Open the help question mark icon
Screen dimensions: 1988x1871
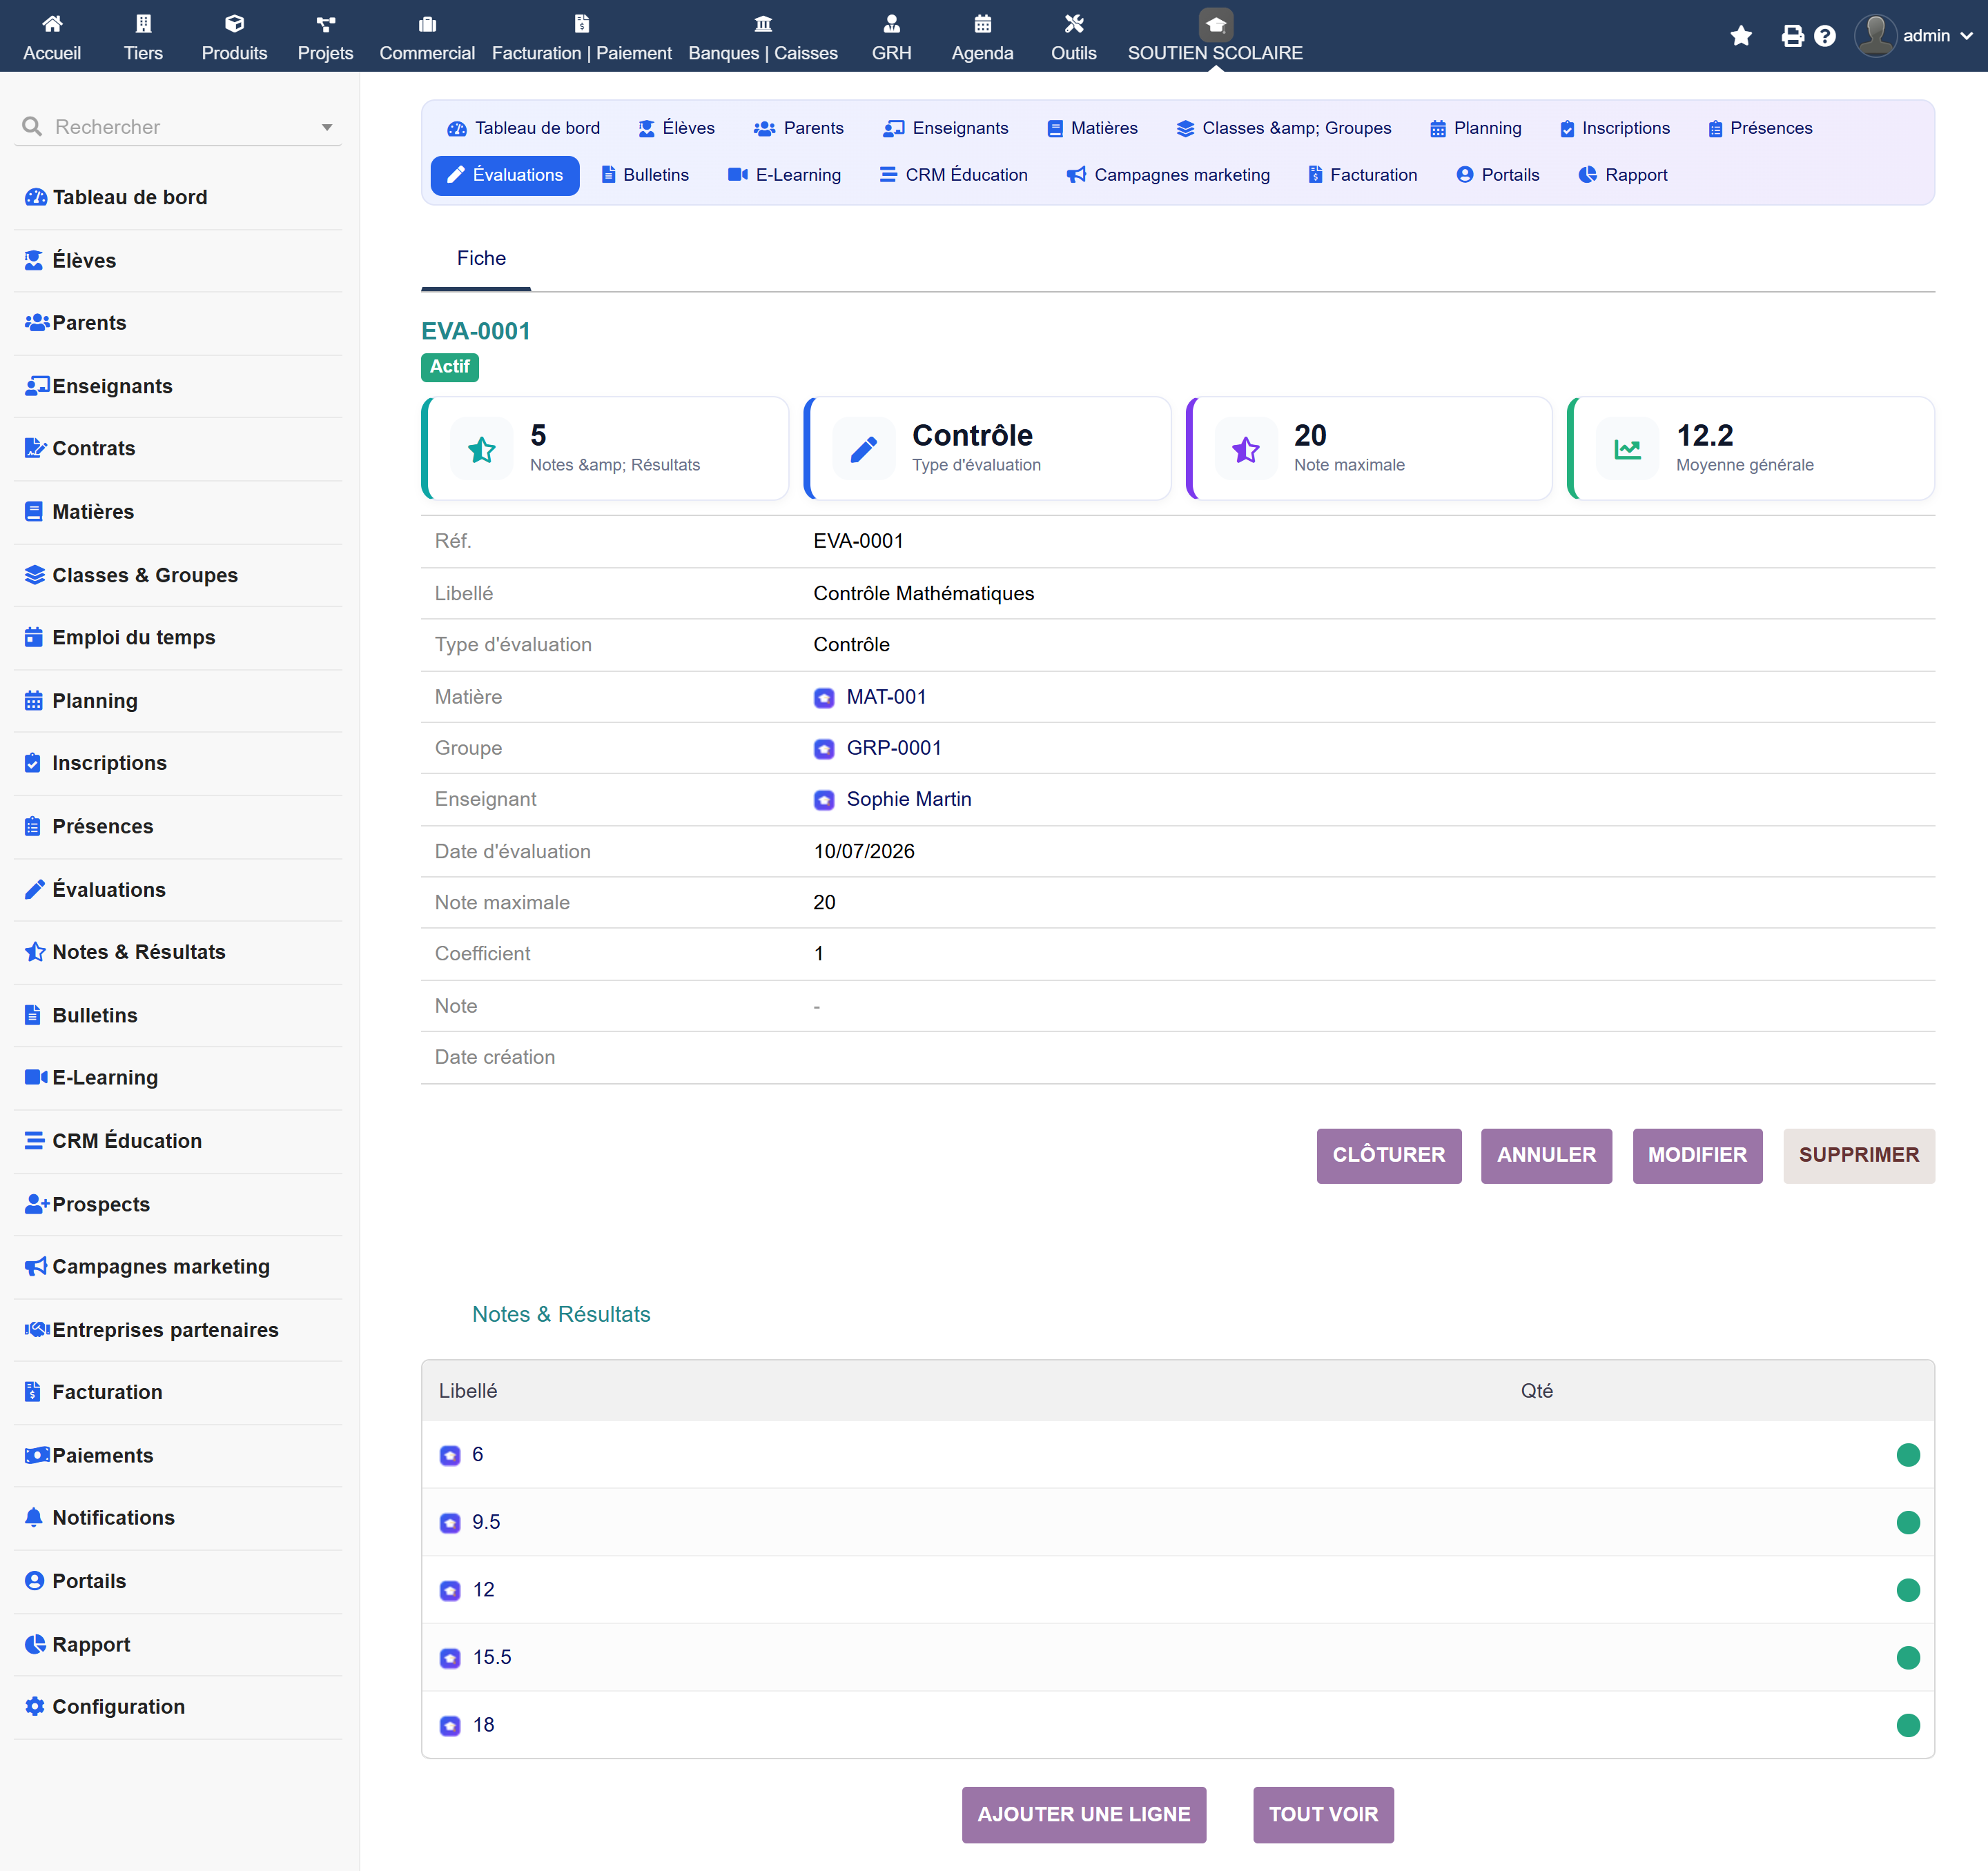pos(1825,36)
